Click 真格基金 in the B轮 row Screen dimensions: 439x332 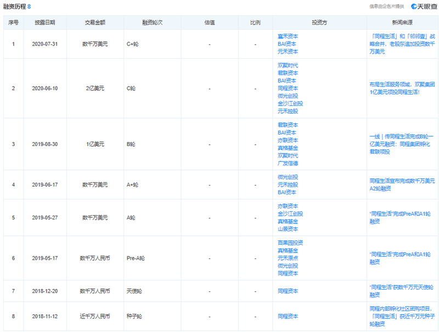(x=288, y=148)
